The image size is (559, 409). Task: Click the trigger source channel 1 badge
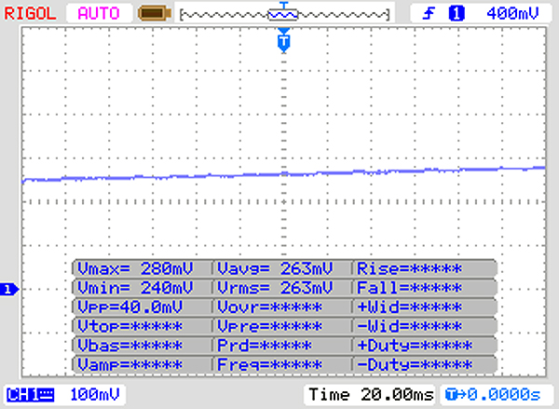pyautogui.click(x=457, y=13)
